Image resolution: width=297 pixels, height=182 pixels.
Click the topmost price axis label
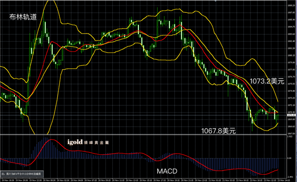292,5
